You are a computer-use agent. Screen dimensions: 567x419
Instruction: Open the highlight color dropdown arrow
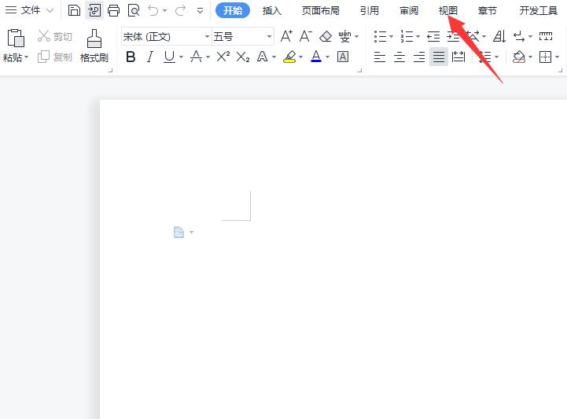pyautogui.click(x=300, y=57)
